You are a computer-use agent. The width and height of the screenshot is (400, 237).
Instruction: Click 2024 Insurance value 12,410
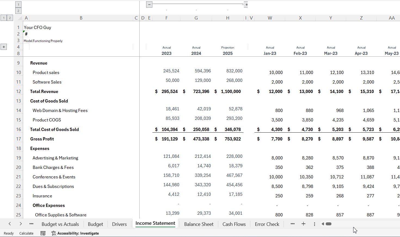pos(204,194)
